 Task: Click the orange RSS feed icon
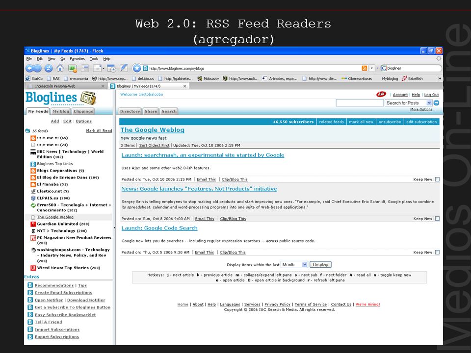365,68
